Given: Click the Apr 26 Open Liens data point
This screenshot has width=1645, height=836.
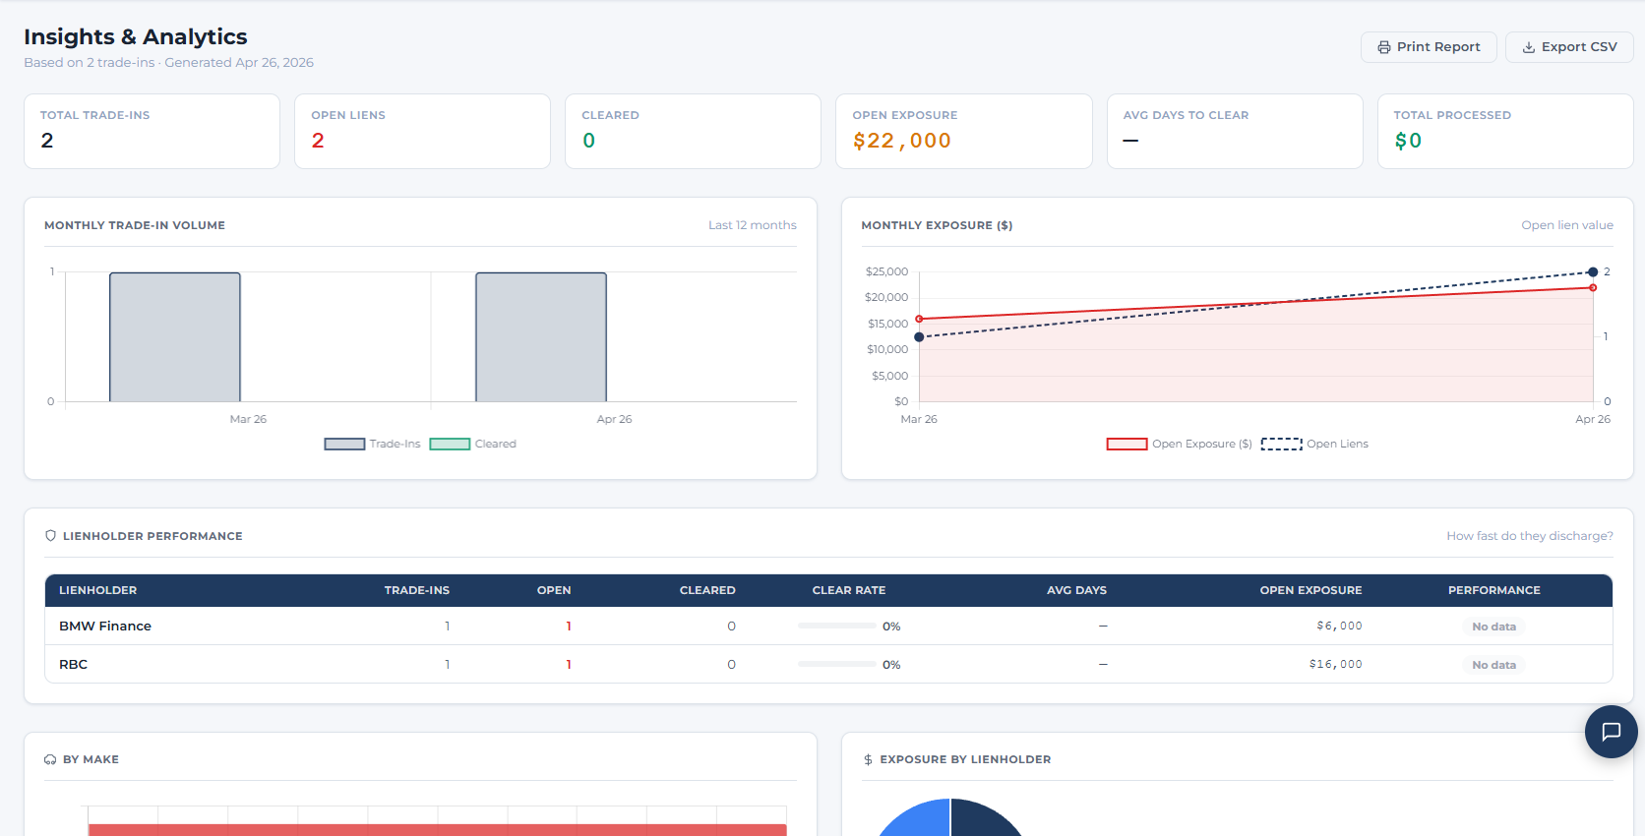Looking at the screenshot, I should (1593, 271).
